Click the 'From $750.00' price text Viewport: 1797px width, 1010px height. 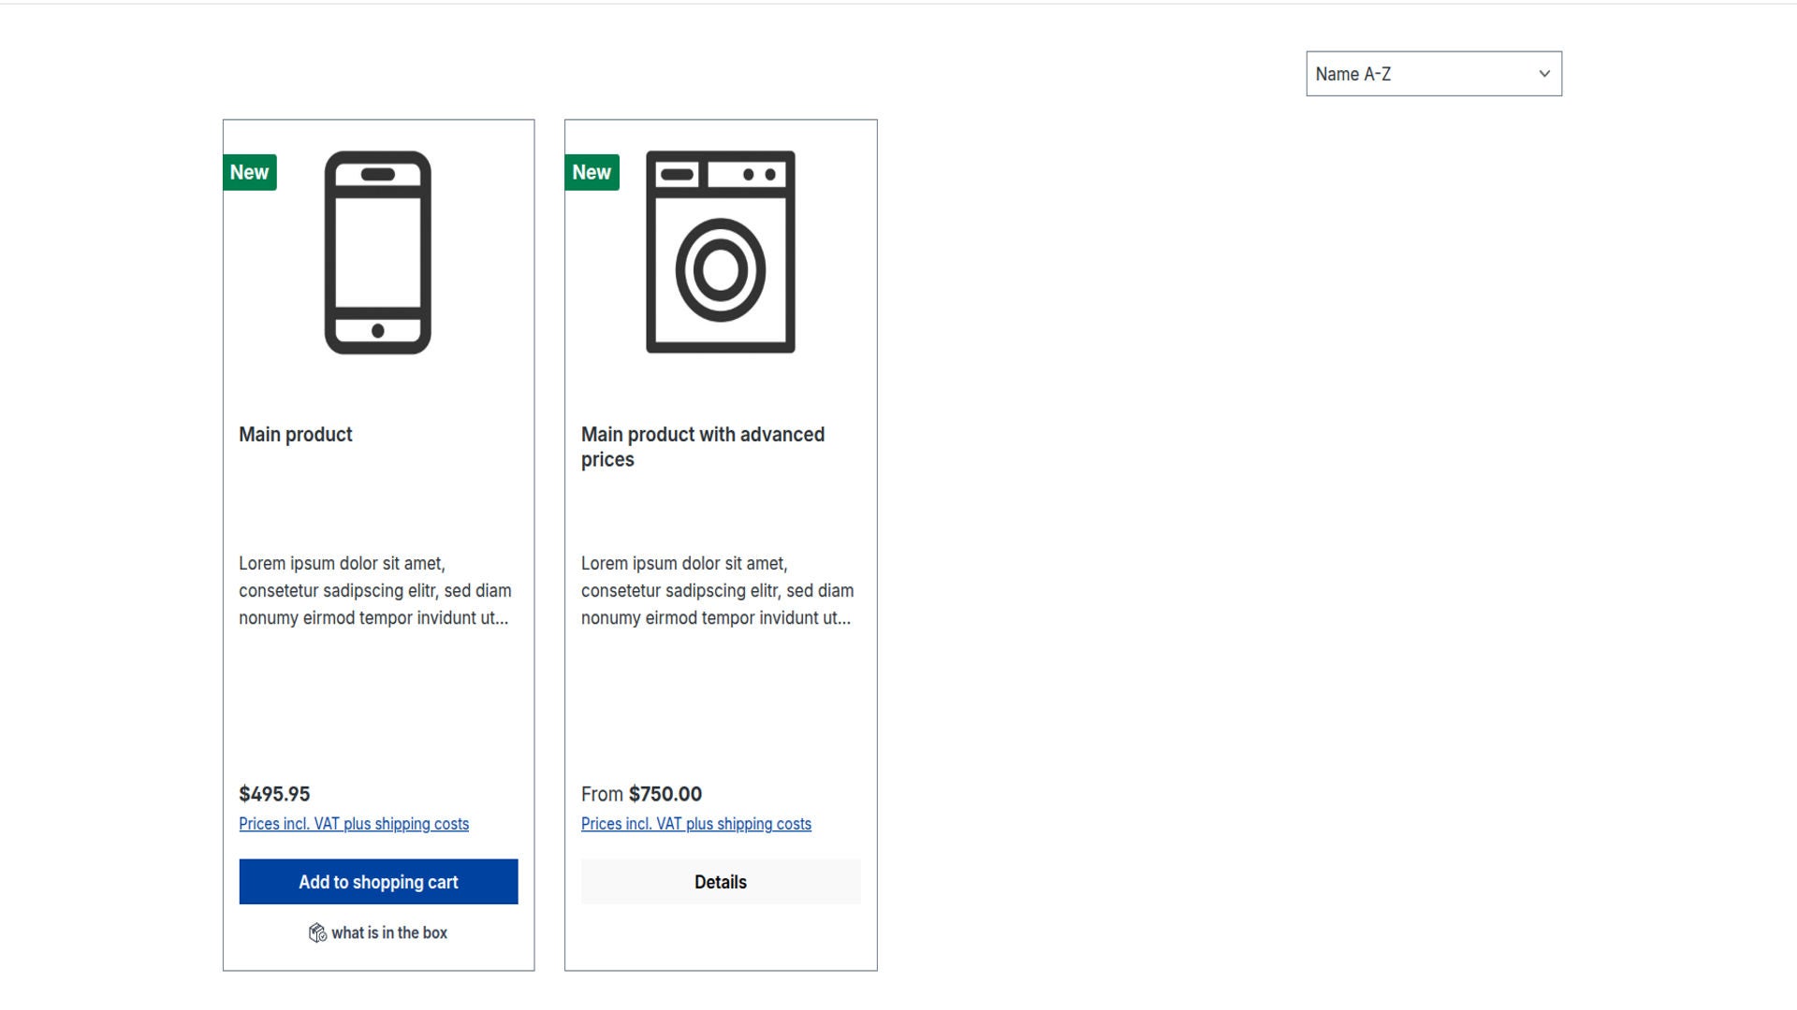pos(641,794)
